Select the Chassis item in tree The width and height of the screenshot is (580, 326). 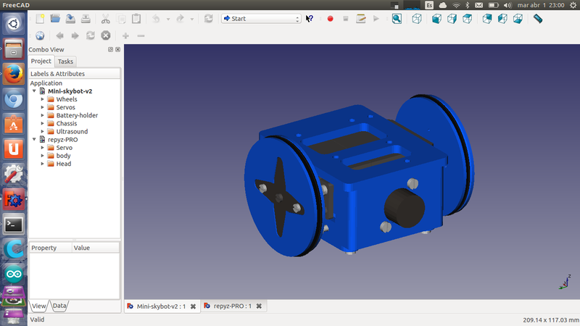66,123
